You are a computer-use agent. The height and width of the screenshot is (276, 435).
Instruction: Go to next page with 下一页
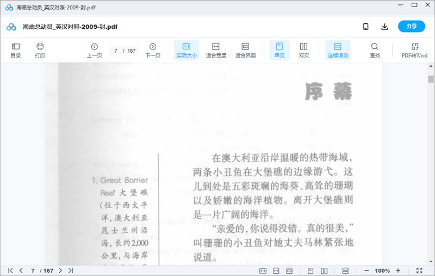pos(153,50)
